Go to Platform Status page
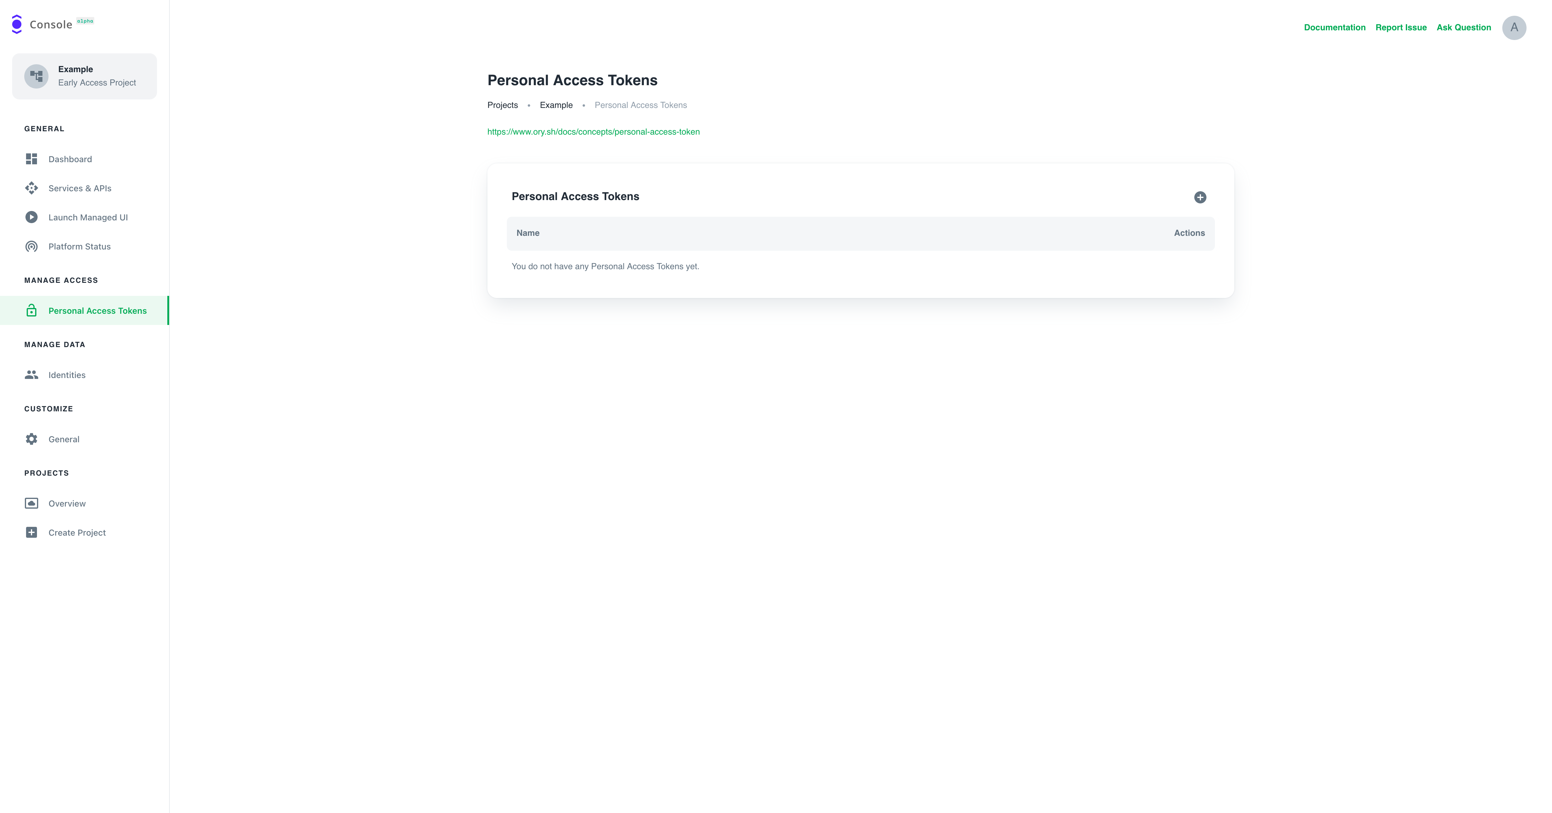 point(79,246)
